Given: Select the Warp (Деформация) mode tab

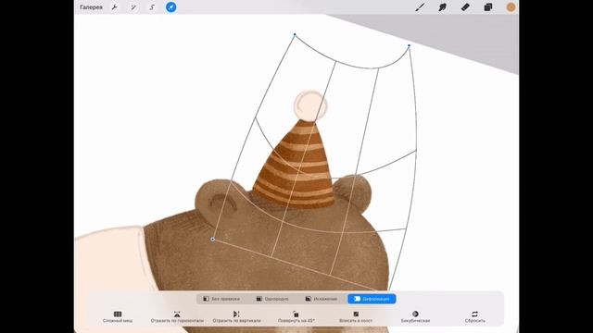Looking at the screenshot, I should pyautogui.click(x=372, y=299).
